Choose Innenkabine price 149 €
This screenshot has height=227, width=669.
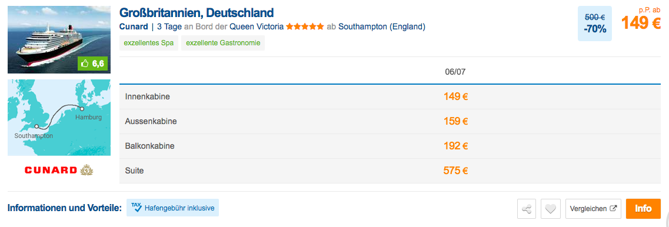click(455, 97)
